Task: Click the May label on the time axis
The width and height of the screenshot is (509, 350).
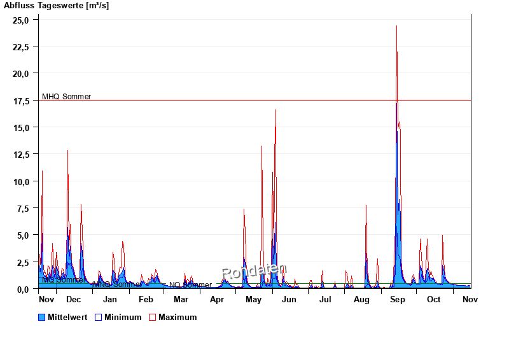Action: point(254,299)
